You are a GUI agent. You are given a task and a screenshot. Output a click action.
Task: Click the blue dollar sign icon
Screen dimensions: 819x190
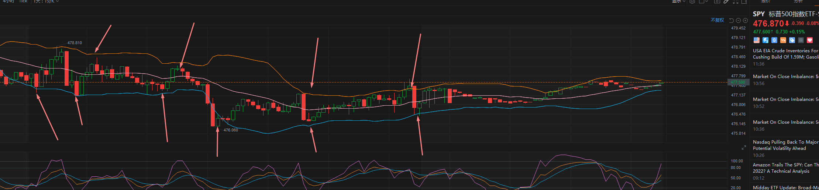pyautogui.click(x=774, y=40)
